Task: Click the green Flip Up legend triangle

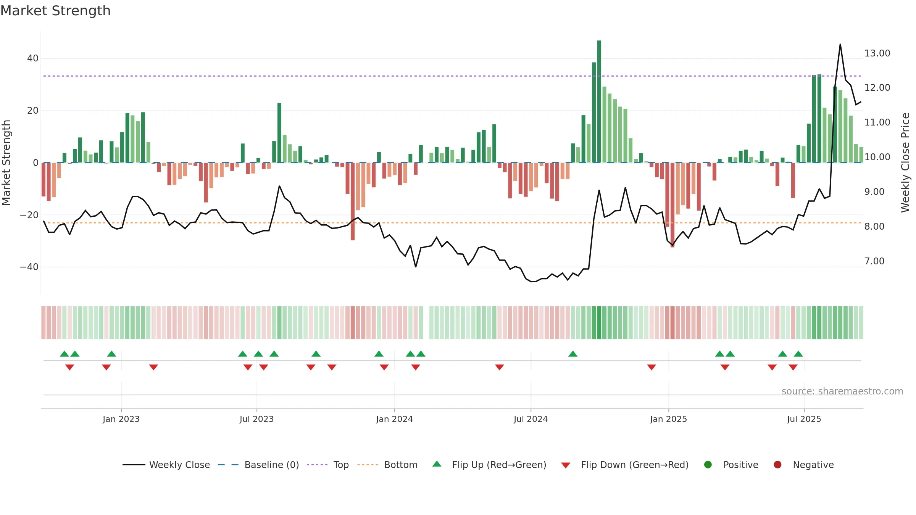Action: (x=437, y=464)
